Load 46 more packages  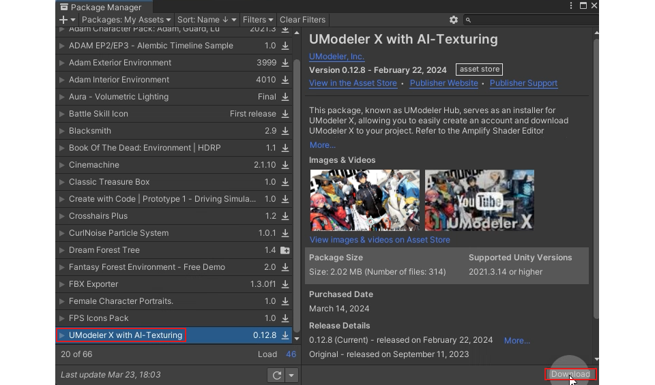point(291,354)
